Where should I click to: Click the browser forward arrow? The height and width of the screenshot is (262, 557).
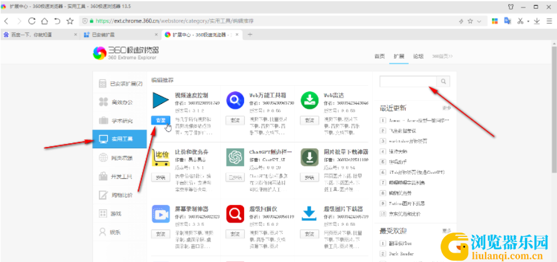point(19,21)
